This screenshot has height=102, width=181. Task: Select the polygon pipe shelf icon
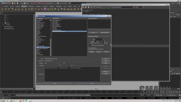pos(29,9)
